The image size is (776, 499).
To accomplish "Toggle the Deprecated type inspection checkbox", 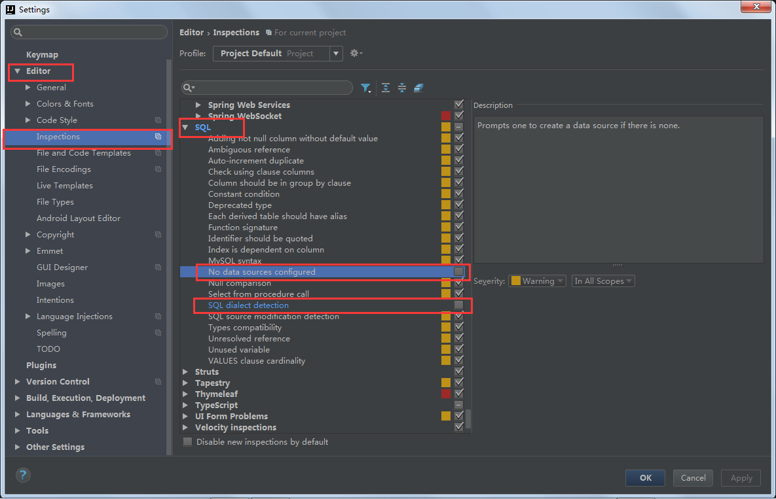I will [459, 205].
